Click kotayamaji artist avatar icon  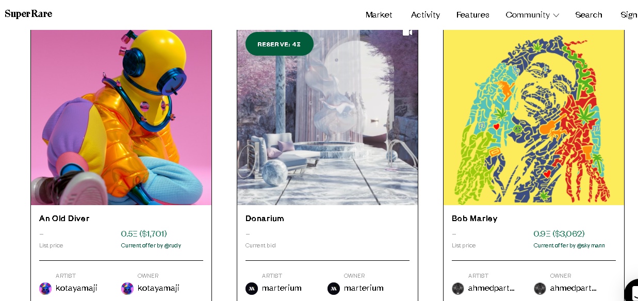[45, 288]
